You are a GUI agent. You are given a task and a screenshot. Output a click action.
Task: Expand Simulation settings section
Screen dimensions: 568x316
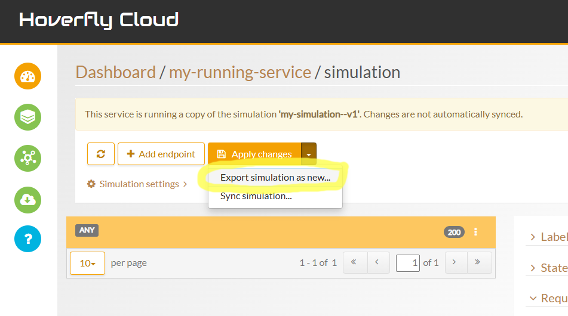click(137, 184)
